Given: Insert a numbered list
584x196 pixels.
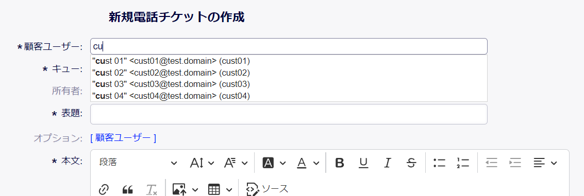Looking at the screenshot, I should point(462,163).
